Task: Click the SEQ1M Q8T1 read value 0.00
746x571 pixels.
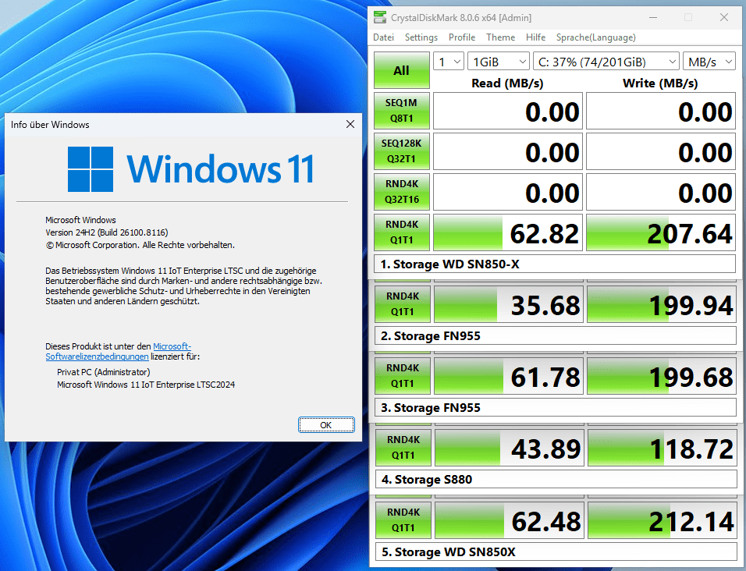Action: click(x=508, y=111)
